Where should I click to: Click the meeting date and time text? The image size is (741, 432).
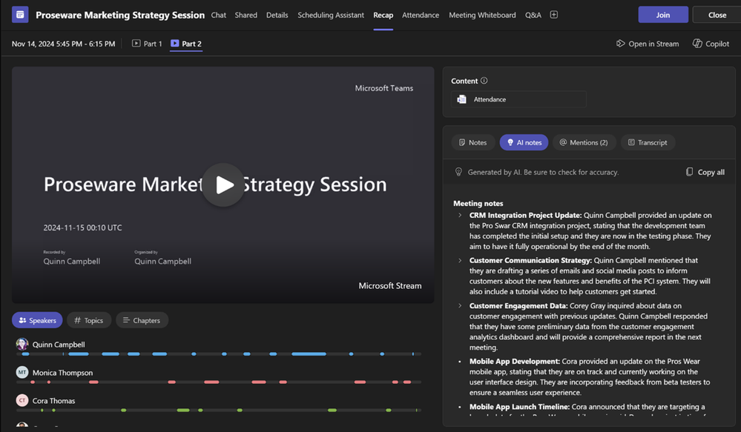point(63,44)
